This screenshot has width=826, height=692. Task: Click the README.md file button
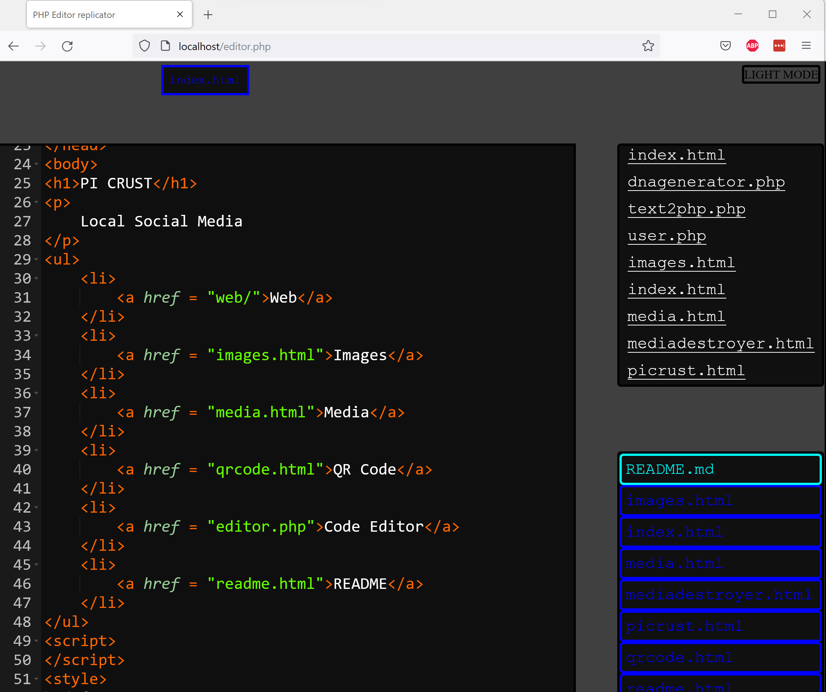[x=720, y=469]
